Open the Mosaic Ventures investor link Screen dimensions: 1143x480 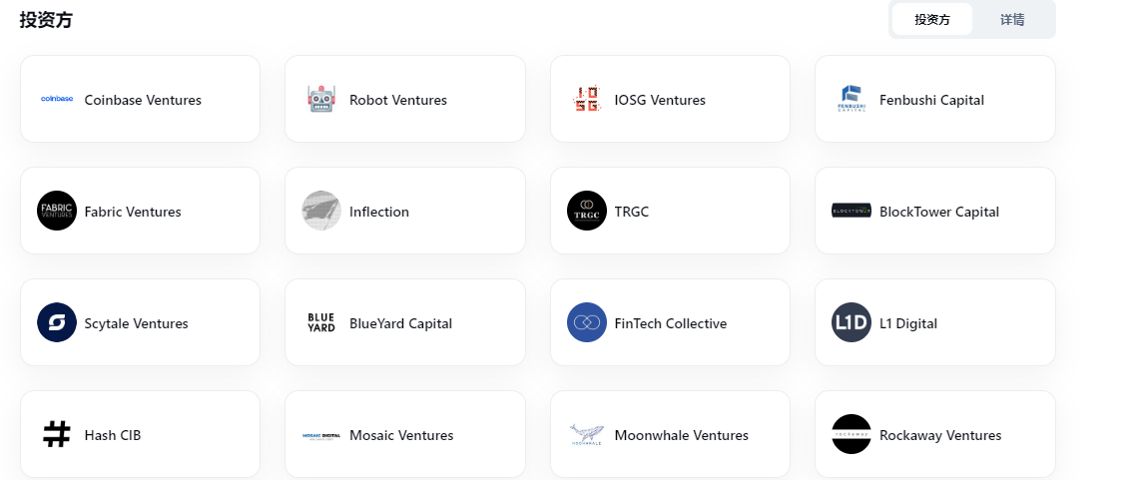(401, 435)
